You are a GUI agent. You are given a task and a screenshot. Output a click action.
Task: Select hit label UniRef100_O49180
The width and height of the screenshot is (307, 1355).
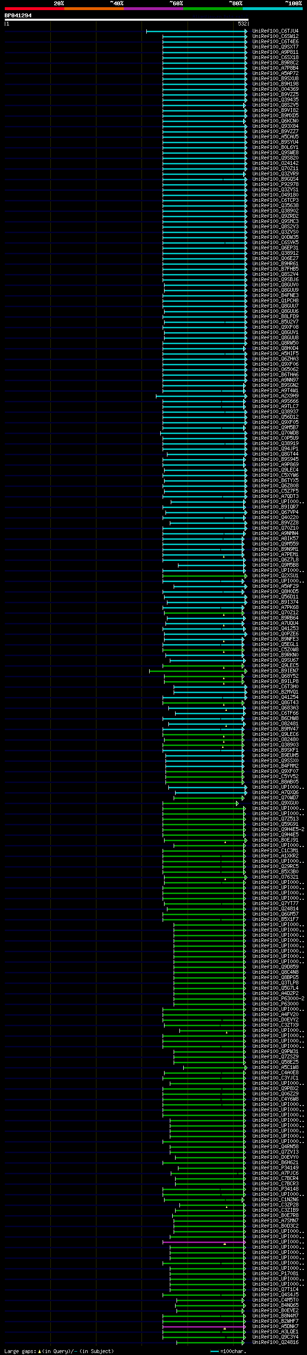(275, 195)
